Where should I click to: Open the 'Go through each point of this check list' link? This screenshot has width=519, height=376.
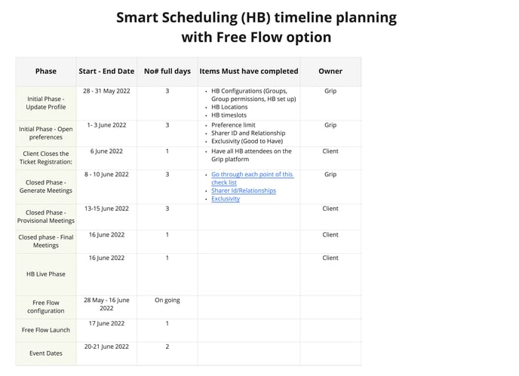pos(252,179)
